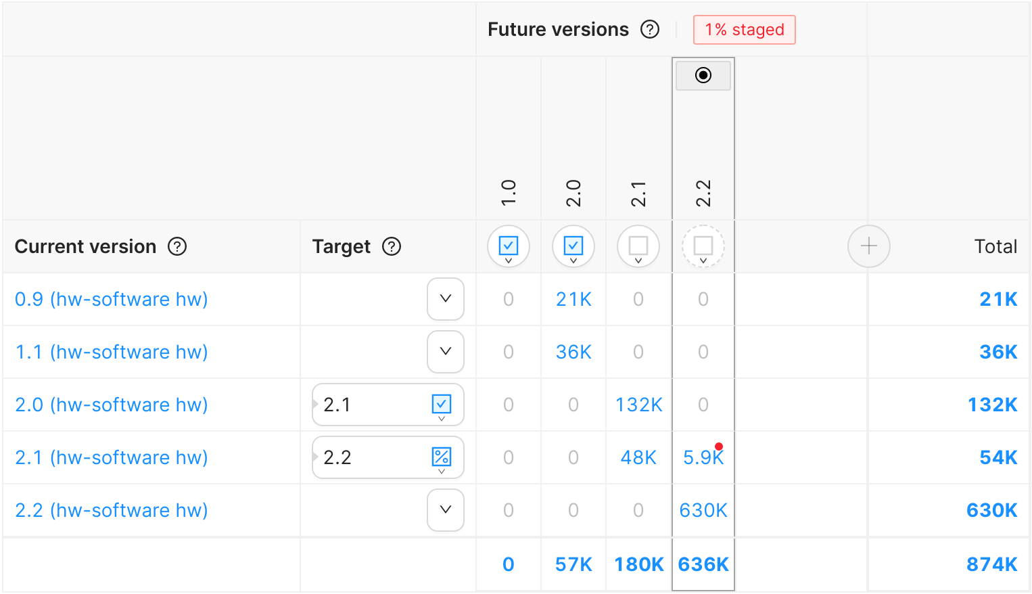
Task: Click the help icon beside Current version
Action: click(x=177, y=246)
